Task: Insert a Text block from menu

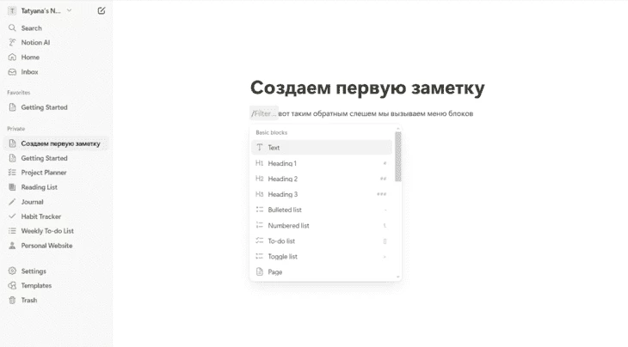Action: [x=274, y=148]
